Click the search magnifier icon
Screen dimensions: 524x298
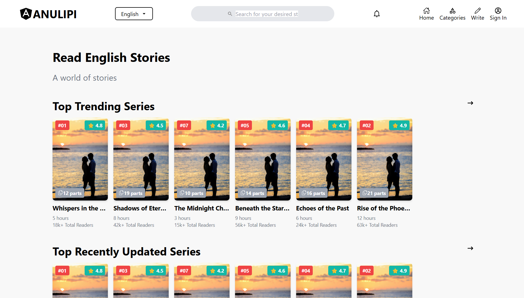click(x=230, y=14)
